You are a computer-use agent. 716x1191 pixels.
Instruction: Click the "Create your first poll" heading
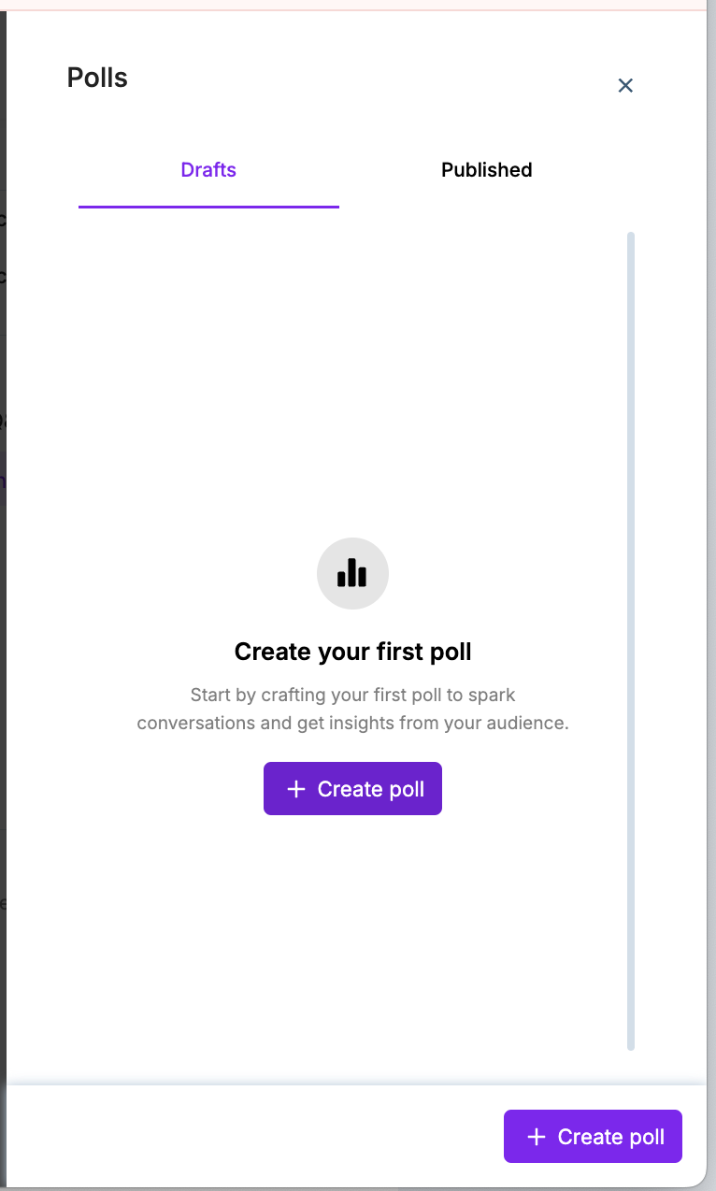[x=352, y=652]
